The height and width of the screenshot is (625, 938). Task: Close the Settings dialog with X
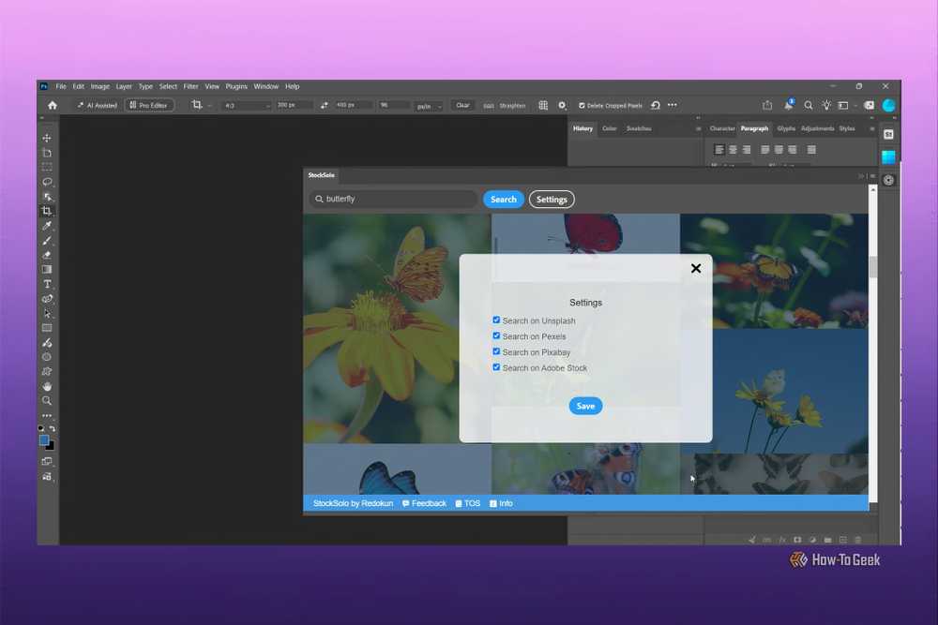coord(696,269)
